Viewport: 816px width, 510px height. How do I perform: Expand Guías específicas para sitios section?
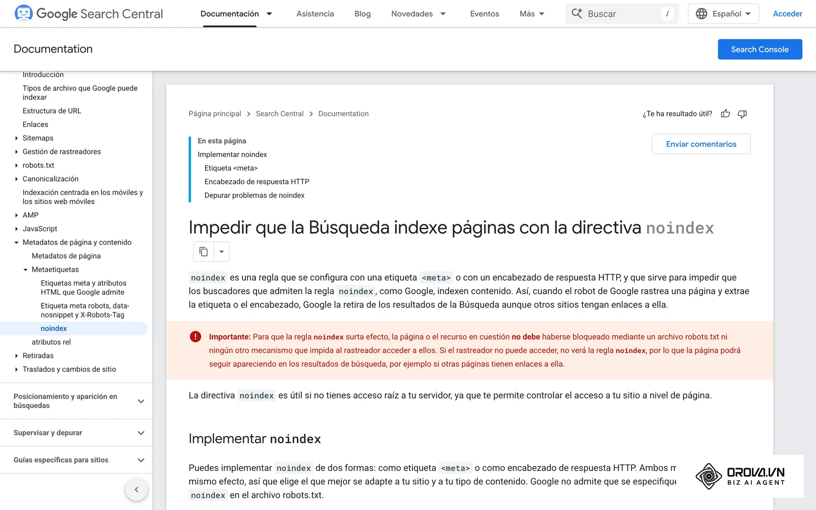pyautogui.click(x=76, y=460)
